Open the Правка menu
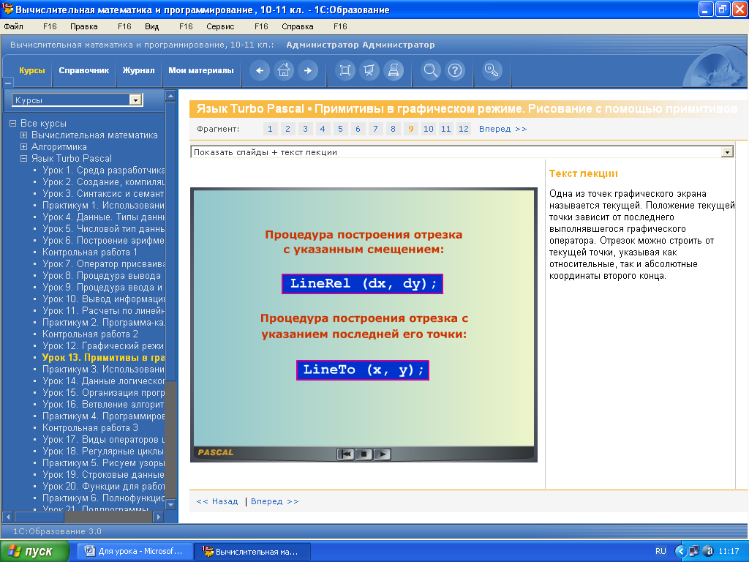The image size is (749, 562). click(83, 26)
